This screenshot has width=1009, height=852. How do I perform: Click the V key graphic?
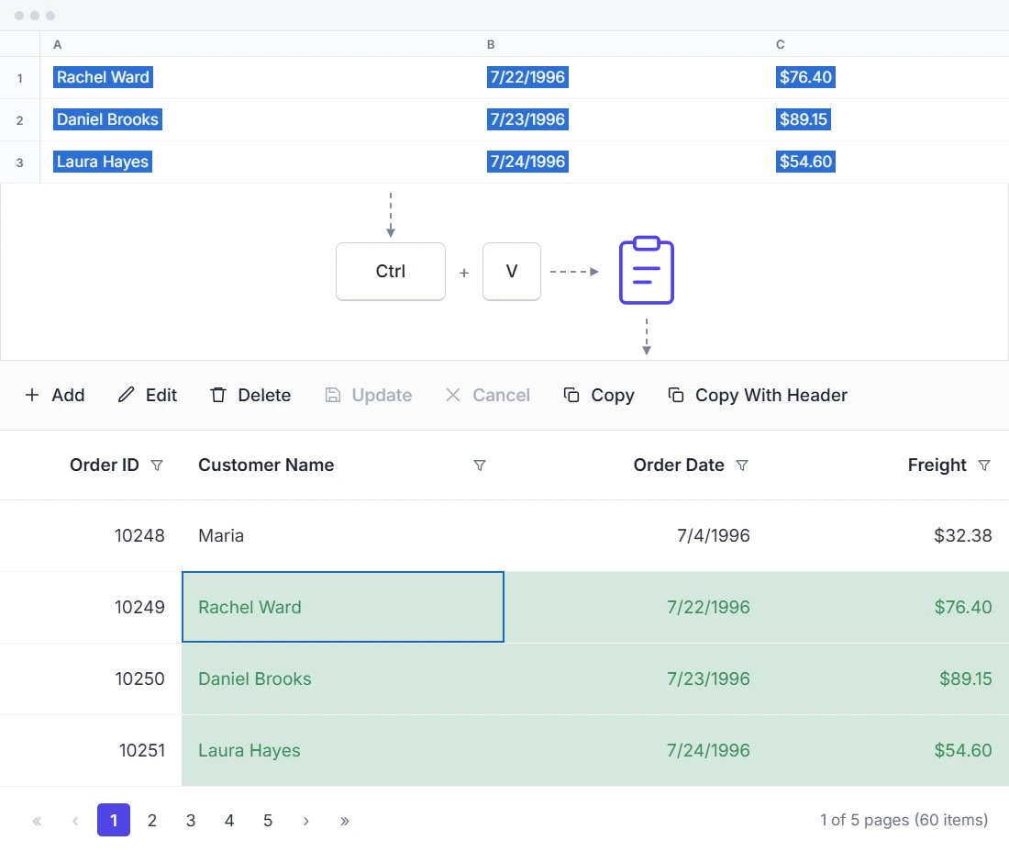click(x=512, y=271)
